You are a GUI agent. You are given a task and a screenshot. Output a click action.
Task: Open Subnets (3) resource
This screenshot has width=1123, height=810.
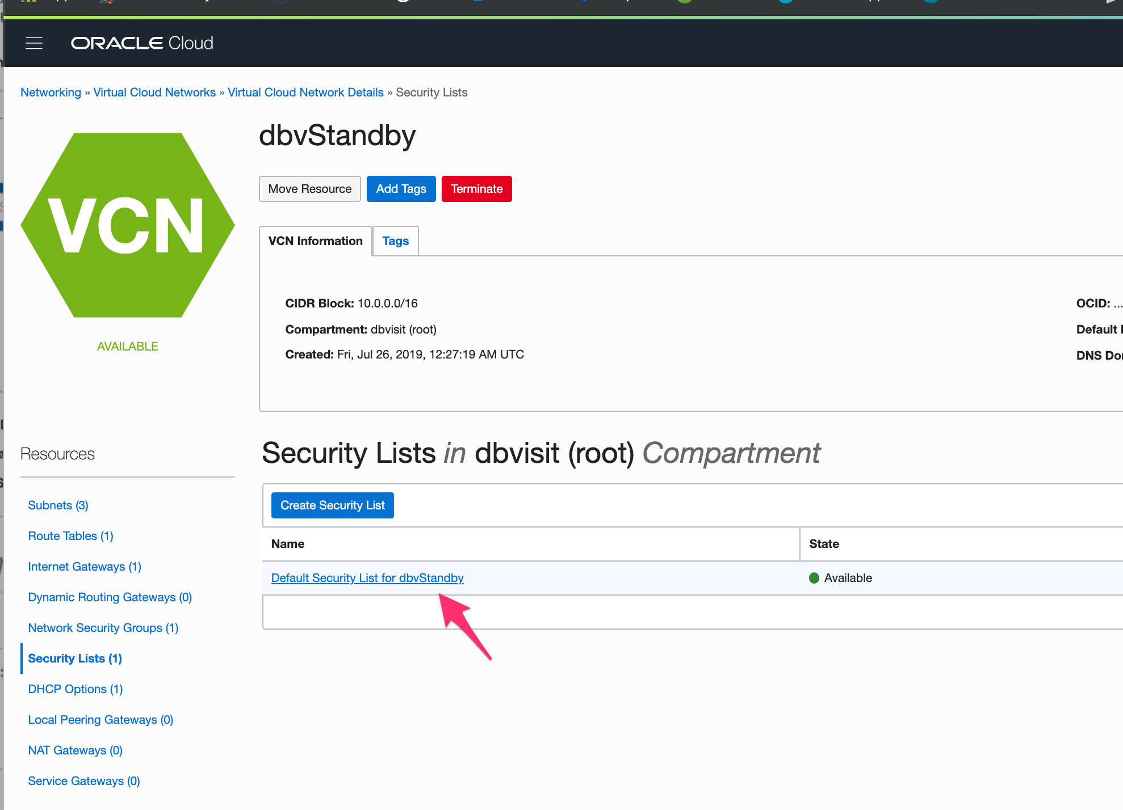pos(58,505)
